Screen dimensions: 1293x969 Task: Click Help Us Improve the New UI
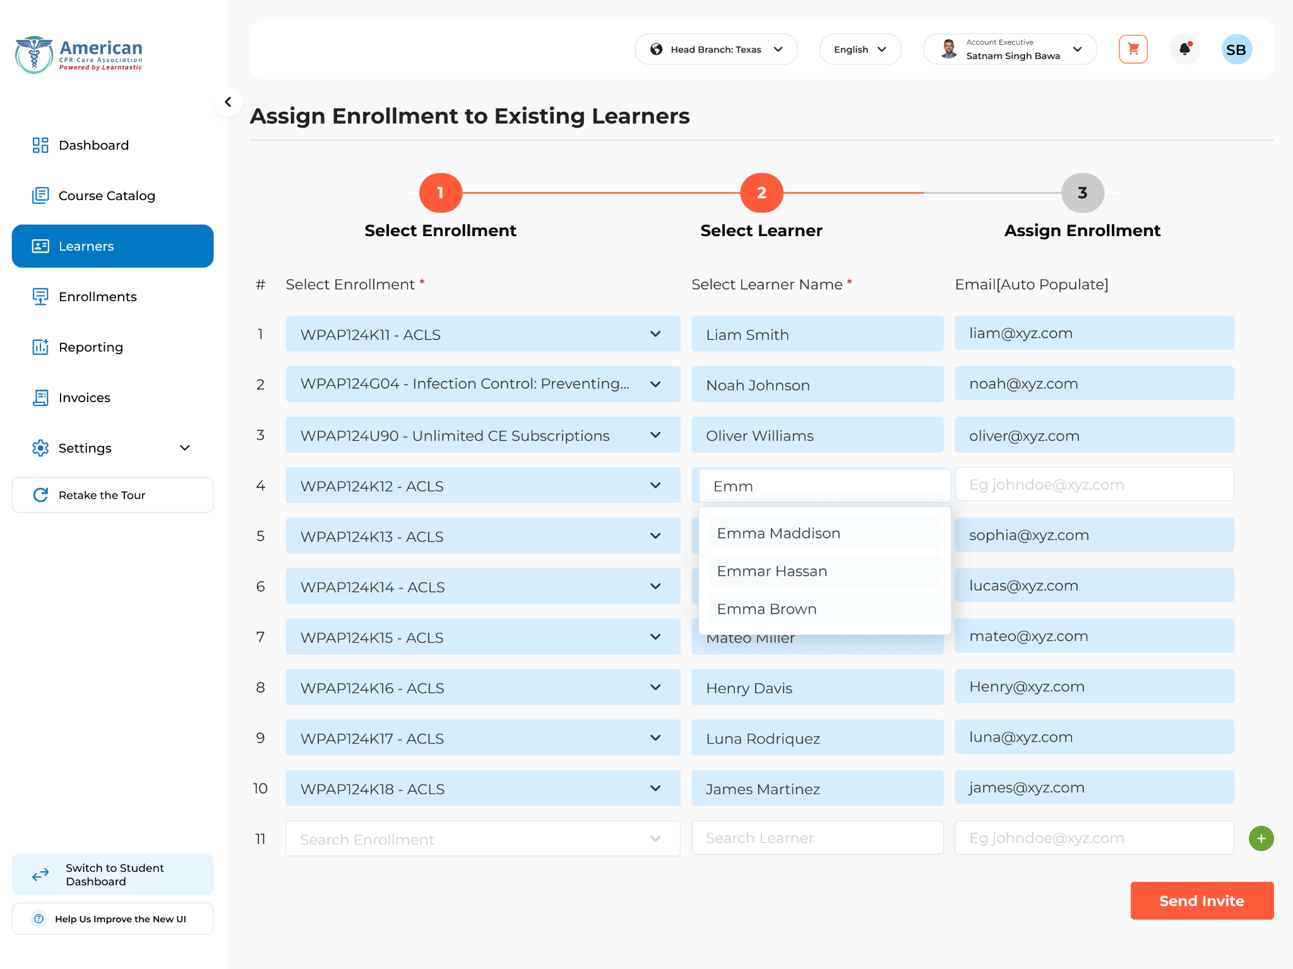tap(112, 919)
